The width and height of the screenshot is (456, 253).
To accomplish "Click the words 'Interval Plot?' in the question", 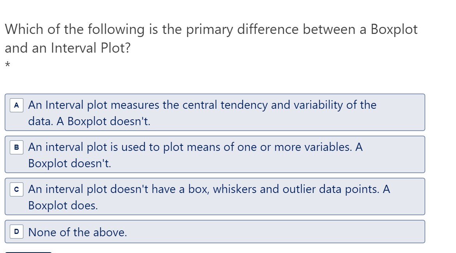I will click(91, 48).
